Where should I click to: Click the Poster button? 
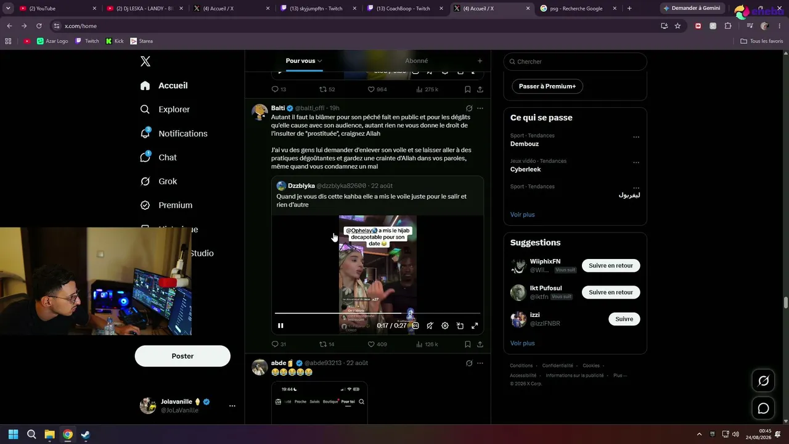pos(182,356)
